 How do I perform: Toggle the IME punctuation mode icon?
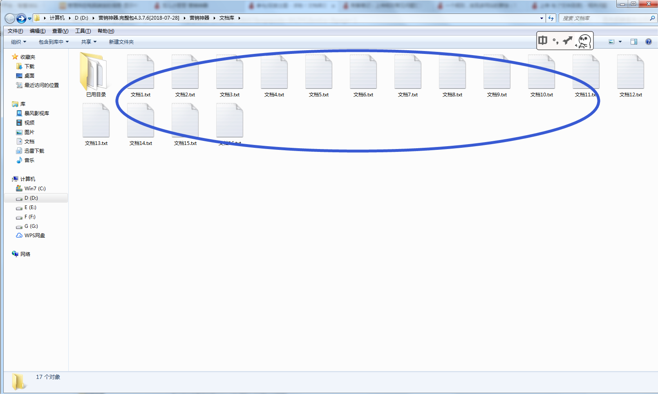[x=555, y=41]
